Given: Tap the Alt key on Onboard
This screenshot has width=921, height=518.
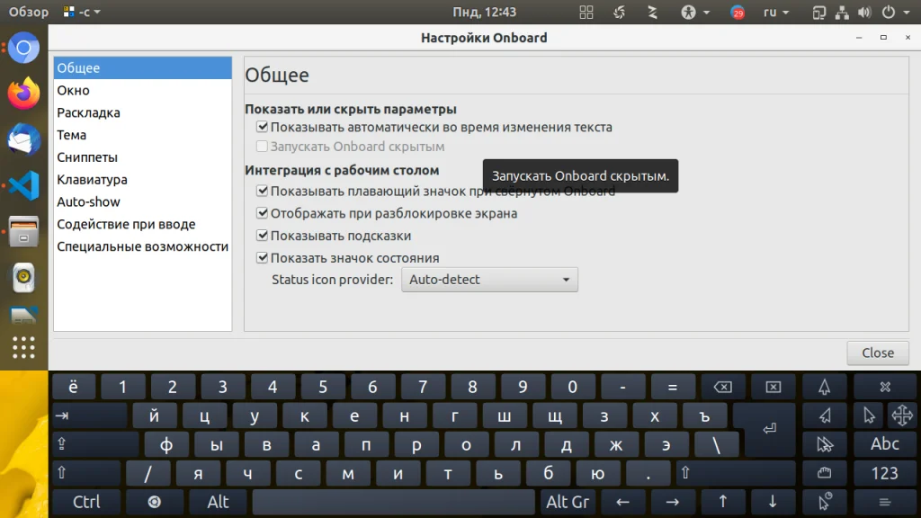Looking at the screenshot, I should 218,502.
